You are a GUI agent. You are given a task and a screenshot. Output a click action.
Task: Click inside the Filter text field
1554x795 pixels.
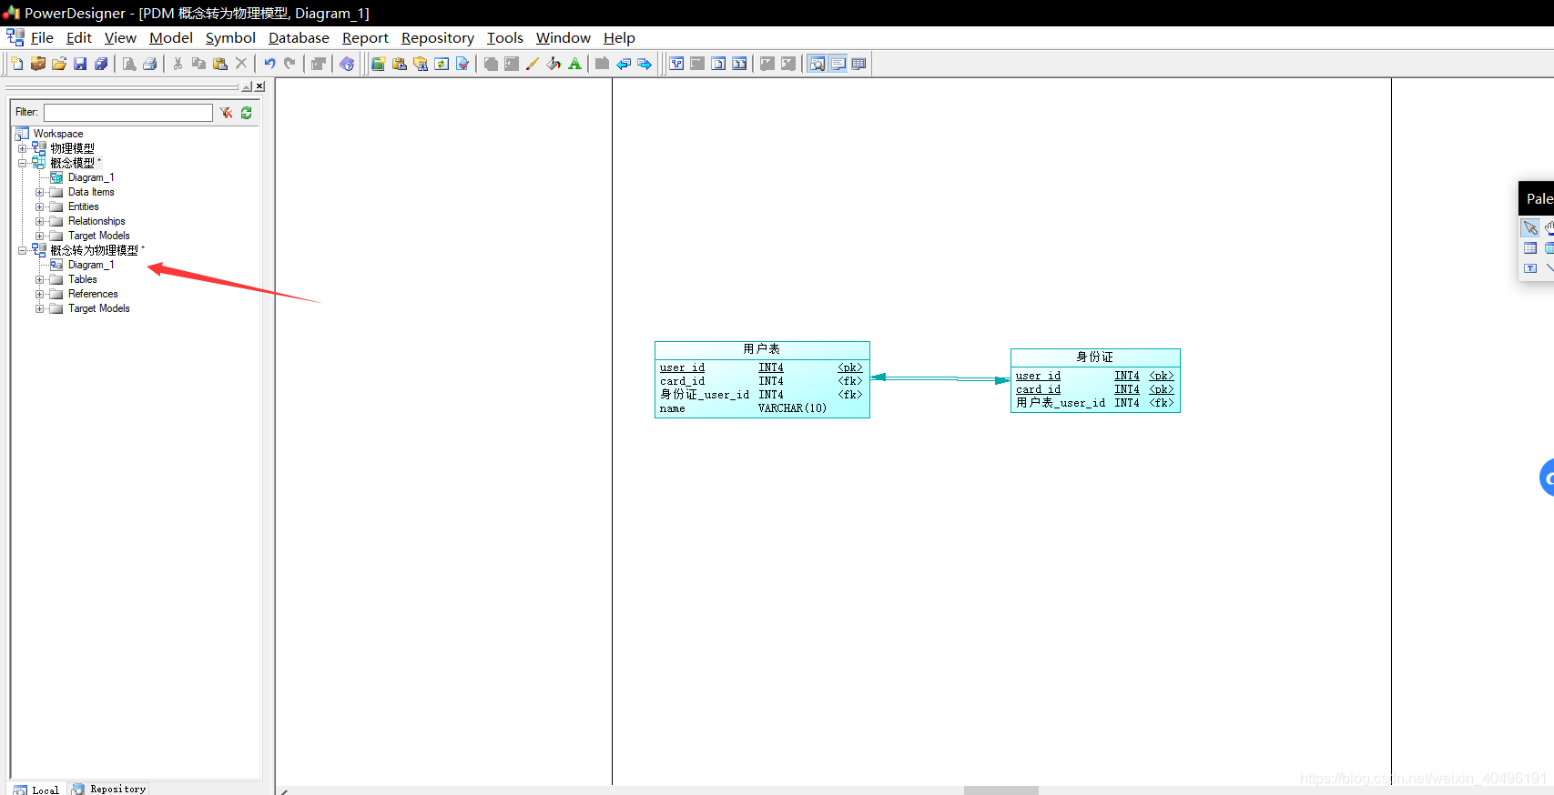(x=128, y=112)
